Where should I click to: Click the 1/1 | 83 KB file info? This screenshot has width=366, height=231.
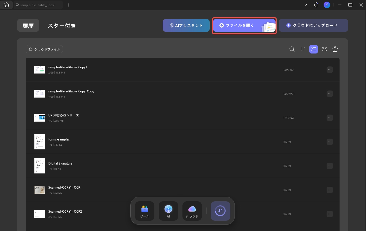(x=55, y=169)
